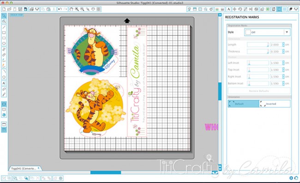Screen dimensions: 300x183
Task: Open the Library view icon
Action: coord(4,109)
